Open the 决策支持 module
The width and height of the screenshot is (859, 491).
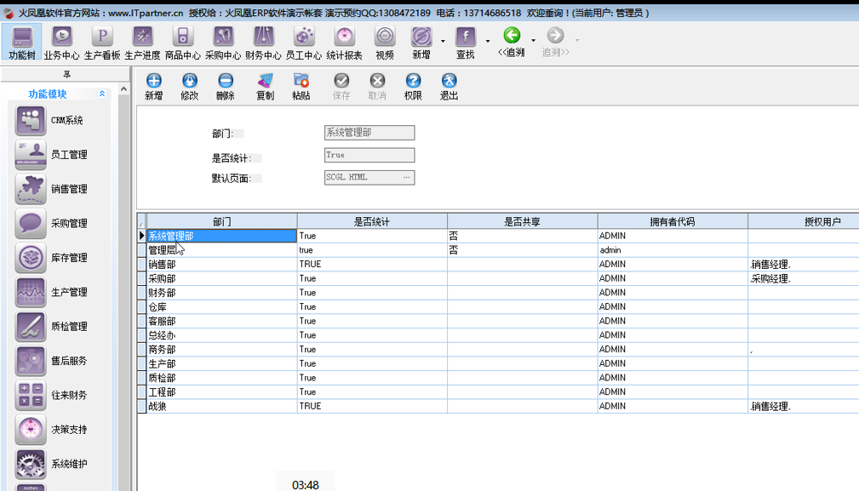(51, 430)
